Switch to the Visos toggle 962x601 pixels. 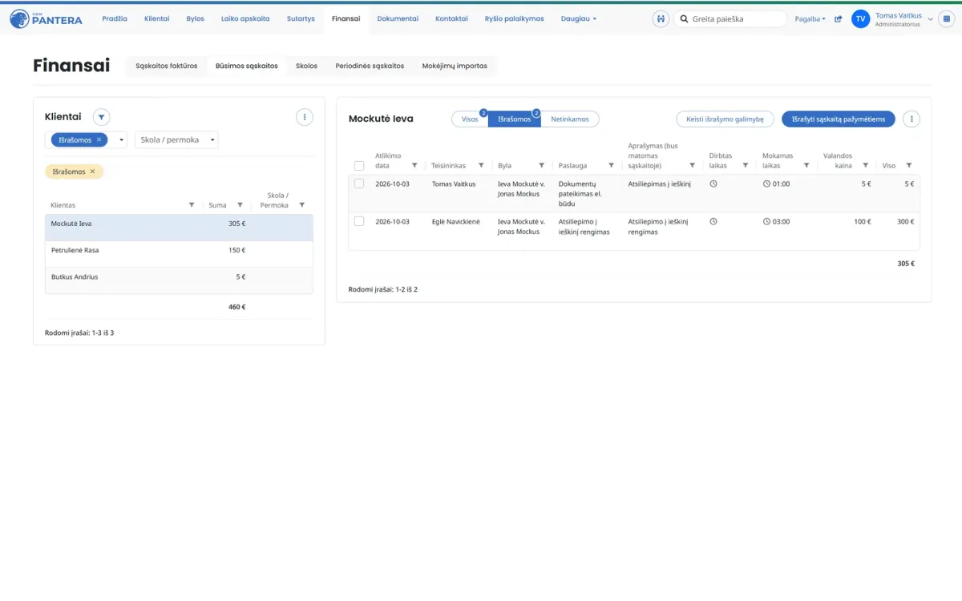(x=470, y=119)
